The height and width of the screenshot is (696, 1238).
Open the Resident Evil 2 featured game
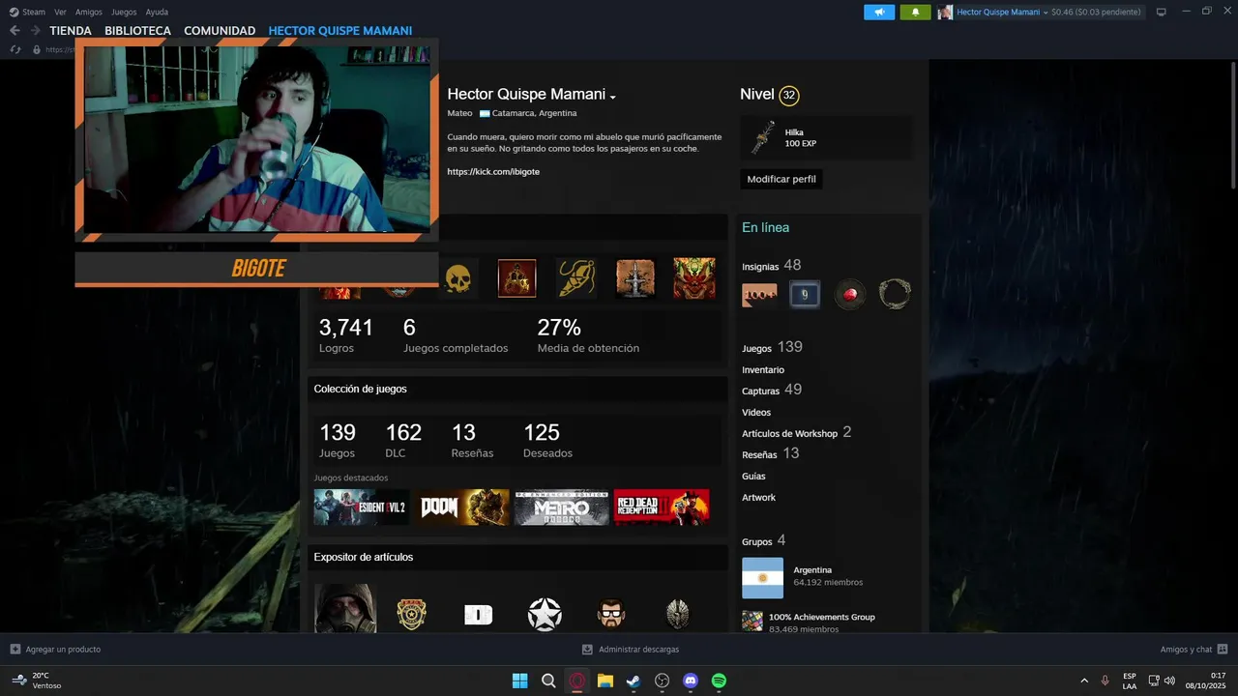(362, 507)
